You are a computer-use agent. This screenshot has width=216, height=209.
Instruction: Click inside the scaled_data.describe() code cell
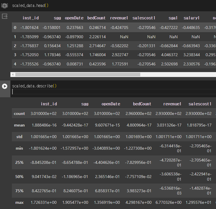pyautogui.click(x=113, y=89)
